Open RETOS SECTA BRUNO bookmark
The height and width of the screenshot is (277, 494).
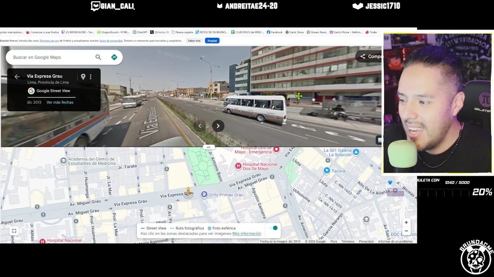click(211, 32)
